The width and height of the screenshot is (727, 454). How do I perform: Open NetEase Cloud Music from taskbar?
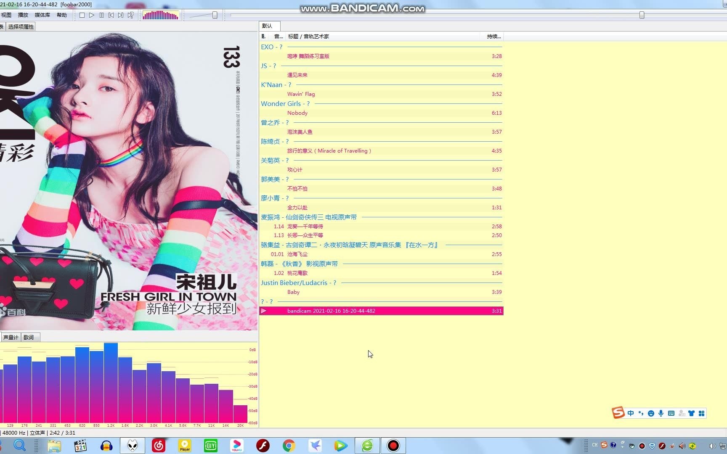tap(159, 446)
